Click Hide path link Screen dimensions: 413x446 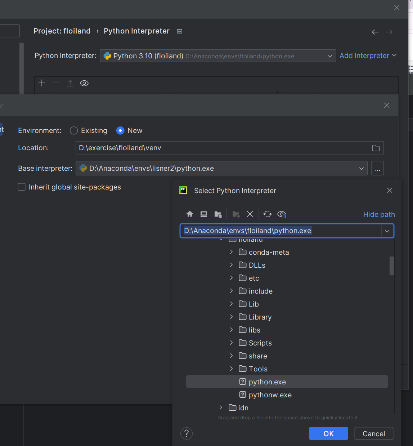click(379, 214)
